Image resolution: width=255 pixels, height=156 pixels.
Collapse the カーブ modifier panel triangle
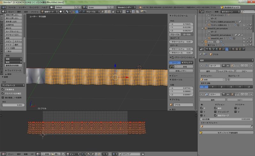201,66
